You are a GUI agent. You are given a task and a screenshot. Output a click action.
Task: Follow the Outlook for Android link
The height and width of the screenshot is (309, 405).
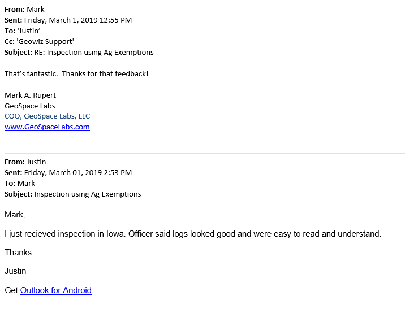click(x=56, y=290)
